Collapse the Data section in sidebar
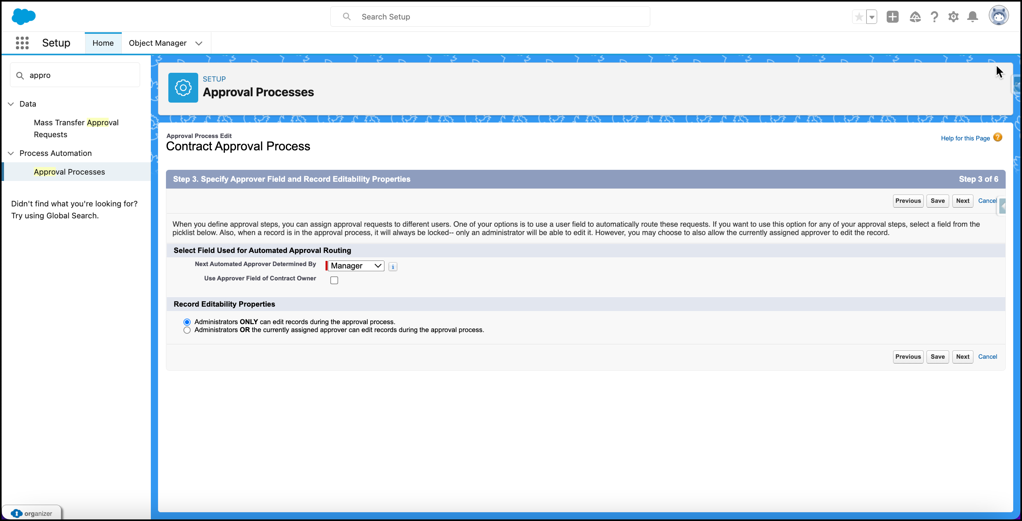Image resolution: width=1022 pixels, height=521 pixels. [x=11, y=104]
